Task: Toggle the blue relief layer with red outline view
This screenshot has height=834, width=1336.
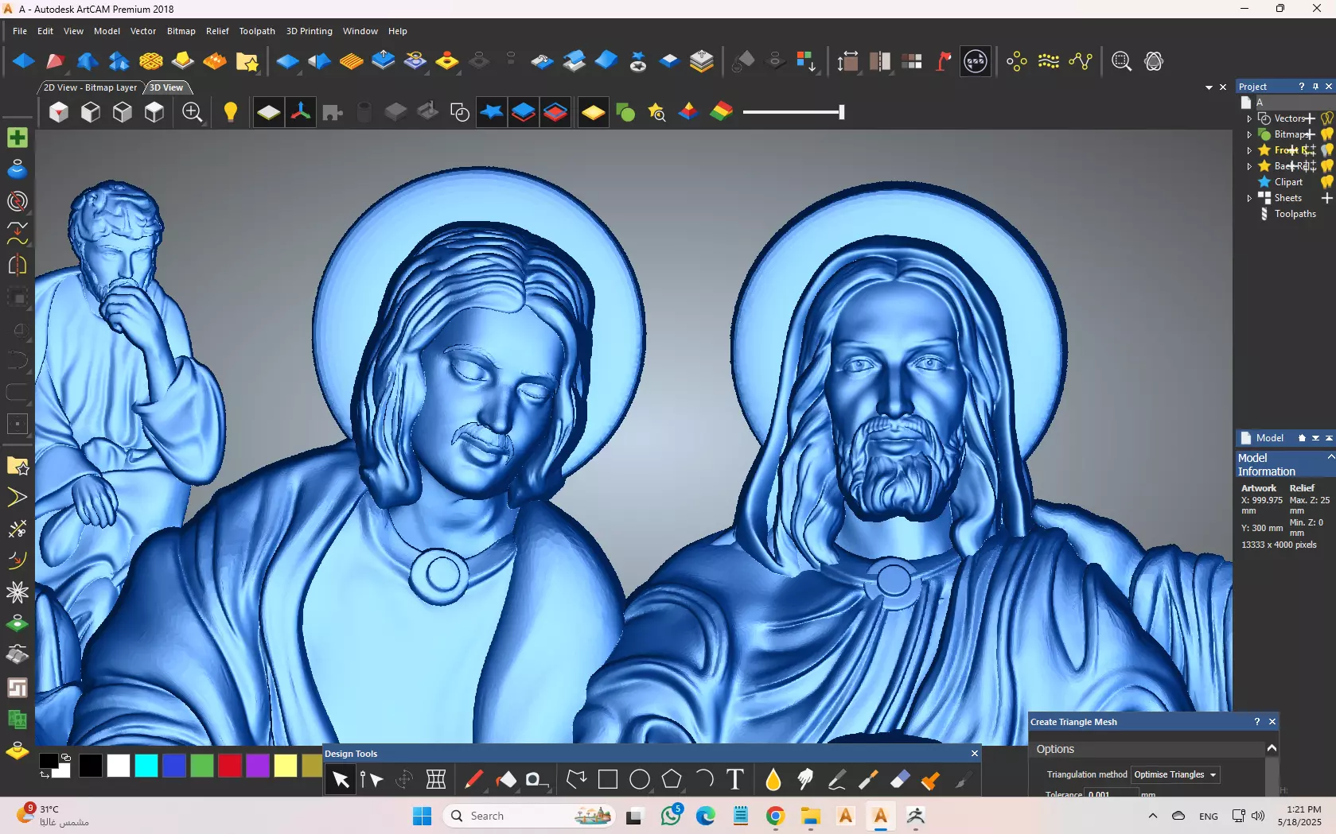Action: coord(555,112)
